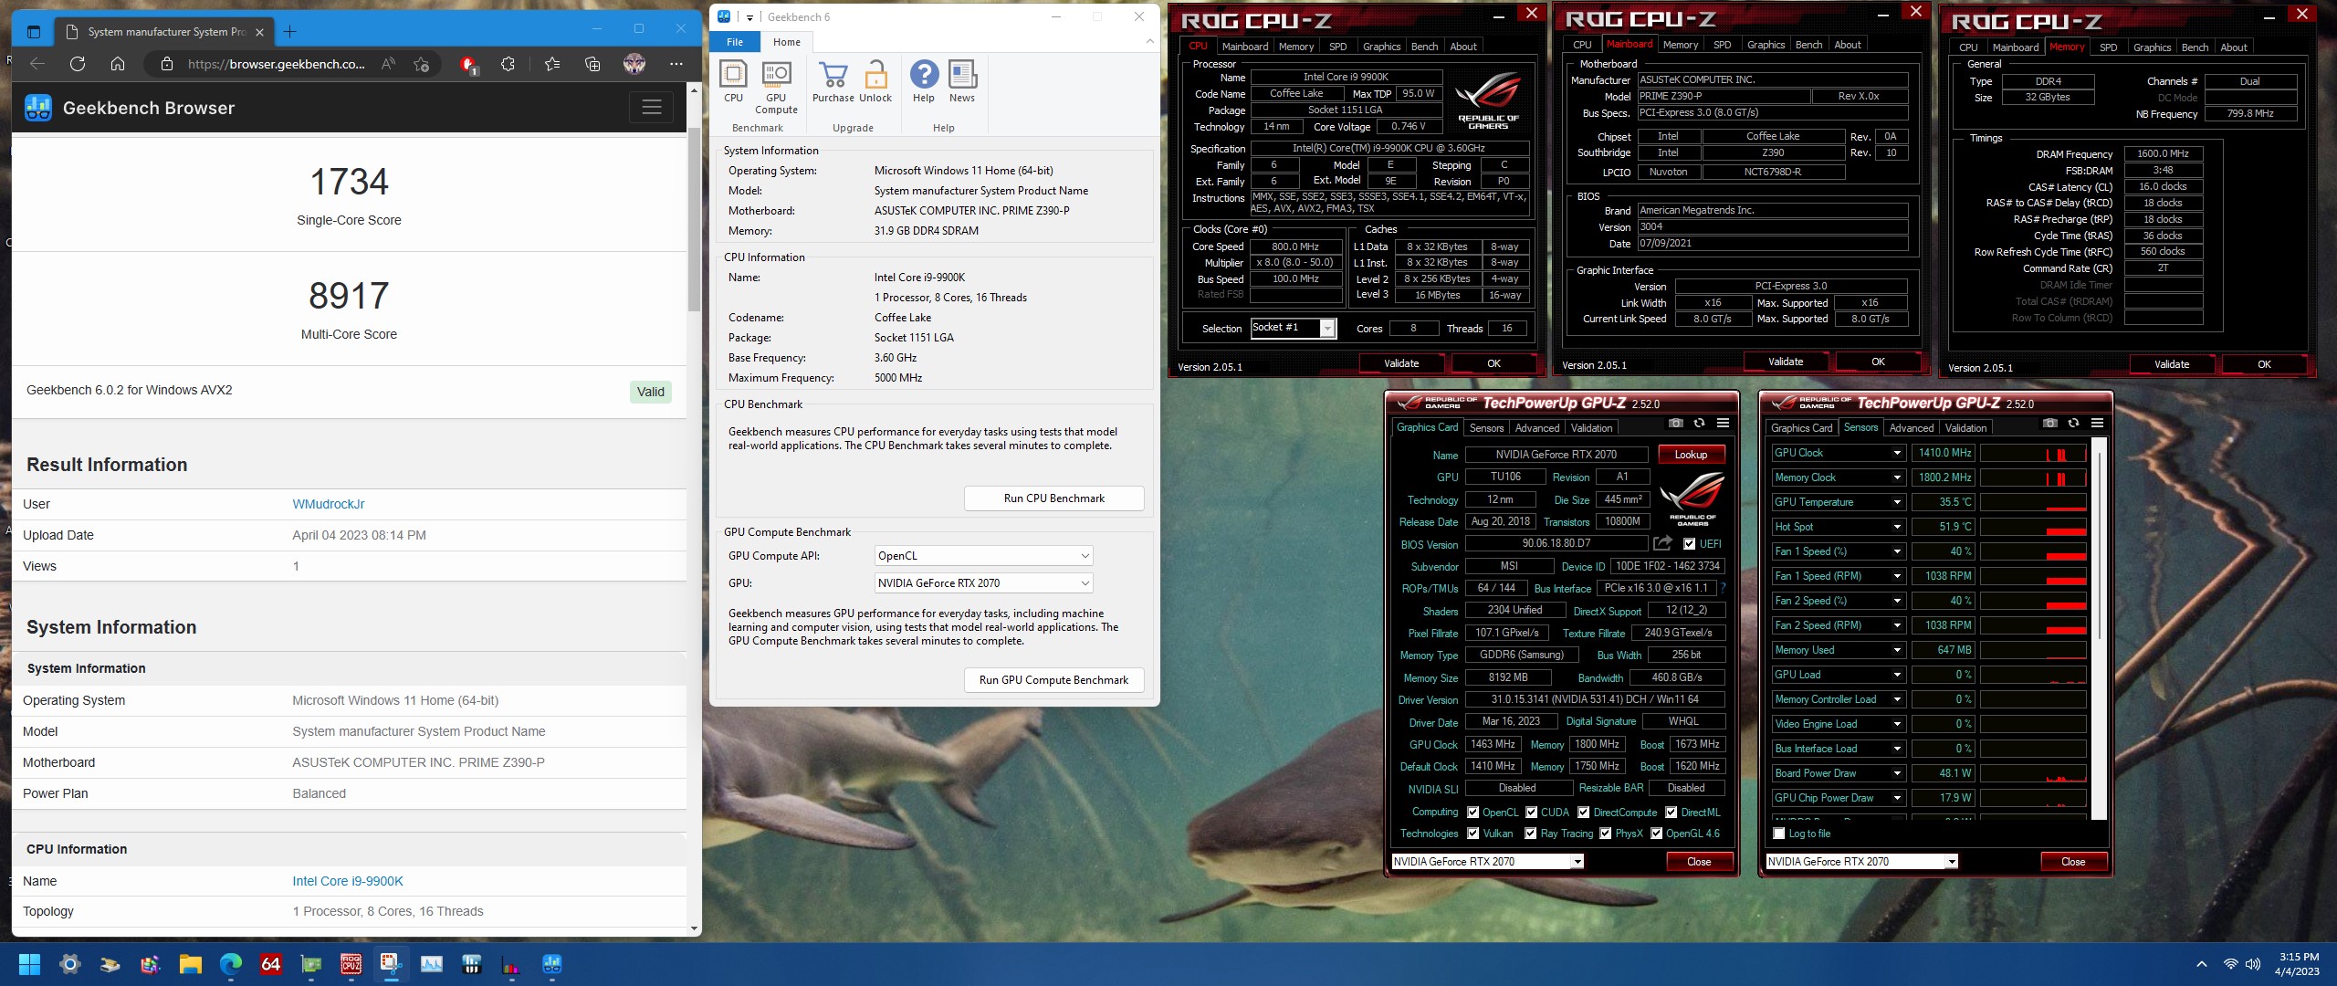Click Validate in CPU-Z Memory window
2337x986 pixels.
2172,364
